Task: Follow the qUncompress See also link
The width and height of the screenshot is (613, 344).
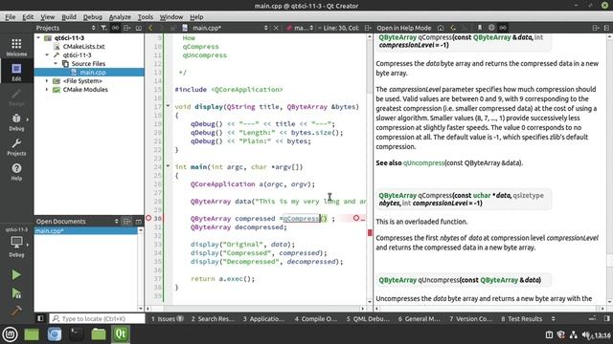Action: pyautogui.click(x=423, y=163)
